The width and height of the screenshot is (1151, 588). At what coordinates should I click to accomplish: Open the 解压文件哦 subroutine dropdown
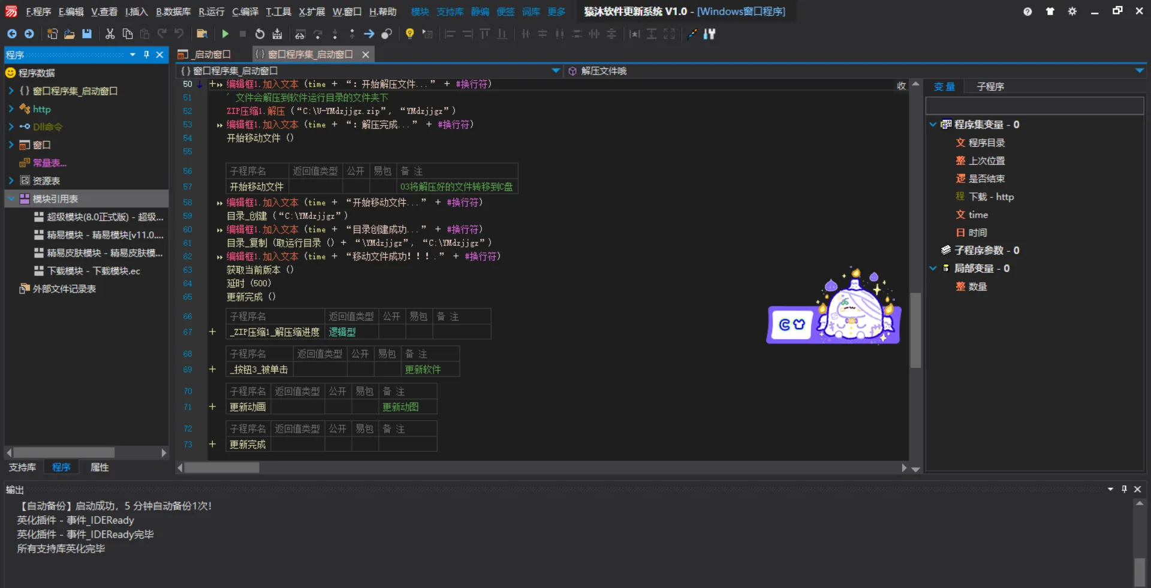[1139, 71]
